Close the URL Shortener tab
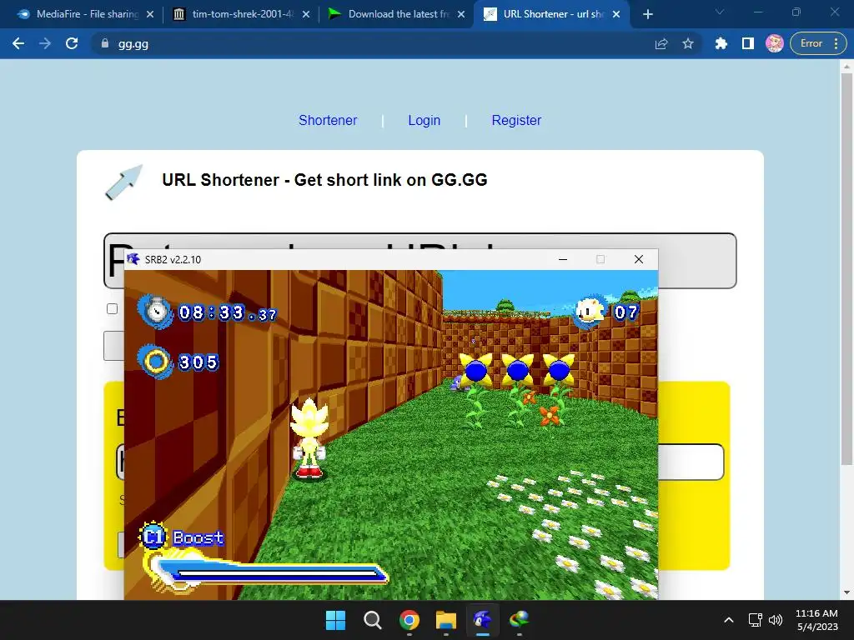Viewport: 854px width, 640px height. pyautogui.click(x=616, y=14)
